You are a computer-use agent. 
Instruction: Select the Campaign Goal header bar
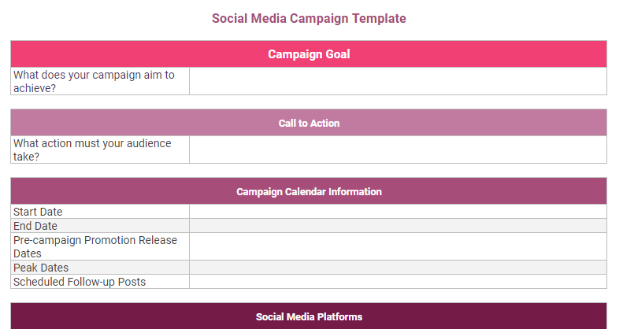(x=309, y=54)
